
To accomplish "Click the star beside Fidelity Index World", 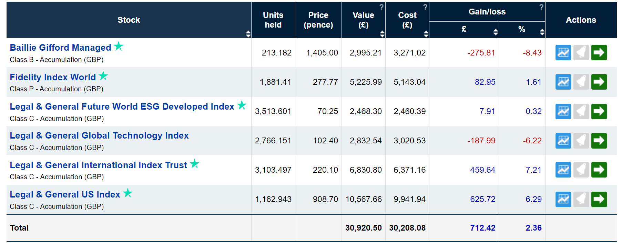I will tap(103, 75).
